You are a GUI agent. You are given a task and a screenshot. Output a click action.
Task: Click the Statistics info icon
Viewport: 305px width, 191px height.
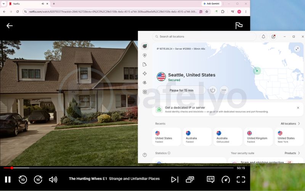pyautogui.click(x=169, y=153)
